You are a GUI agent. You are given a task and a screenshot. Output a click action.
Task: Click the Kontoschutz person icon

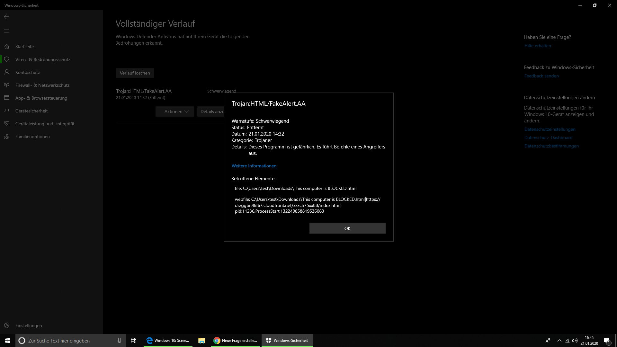tap(7, 72)
